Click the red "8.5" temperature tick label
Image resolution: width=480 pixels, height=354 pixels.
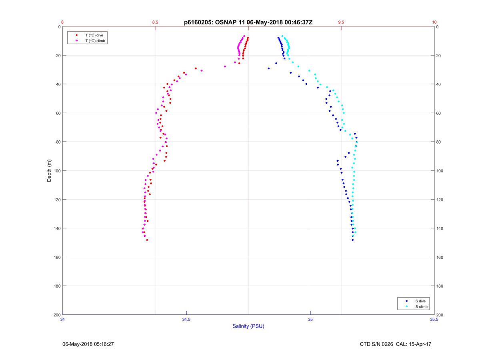click(x=155, y=22)
